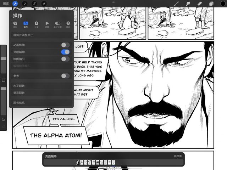Tap the square modify button in sidebar
This screenshot has height=170, width=227.
(4, 80)
